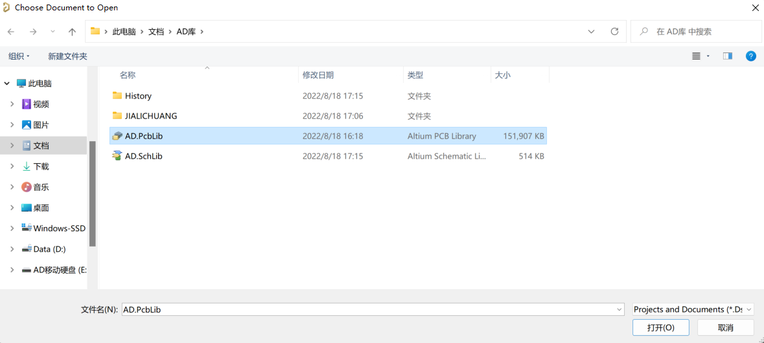
Task: Open address bar history dropdown
Action: [x=591, y=32]
